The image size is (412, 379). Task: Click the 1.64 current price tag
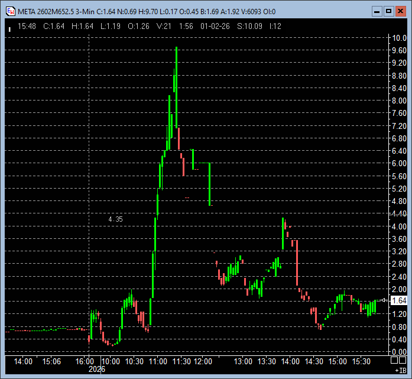(399, 301)
